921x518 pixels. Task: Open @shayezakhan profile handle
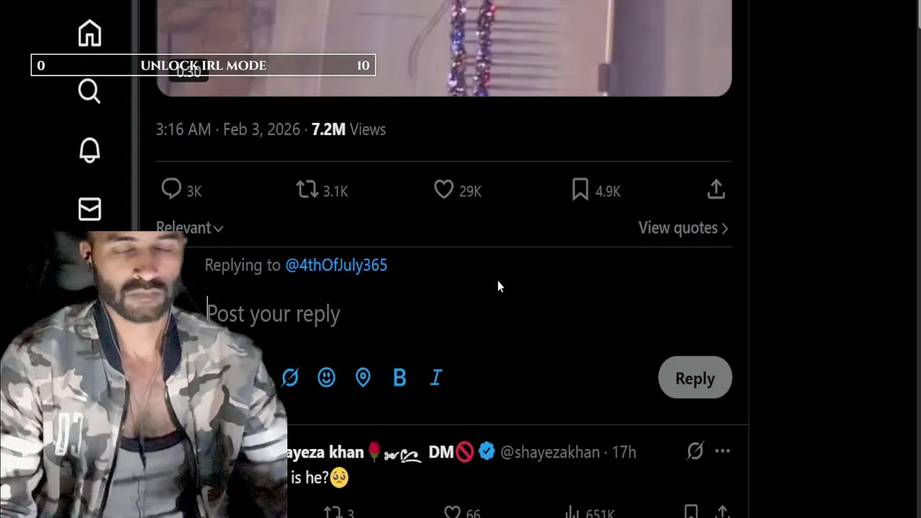(550, 452)
